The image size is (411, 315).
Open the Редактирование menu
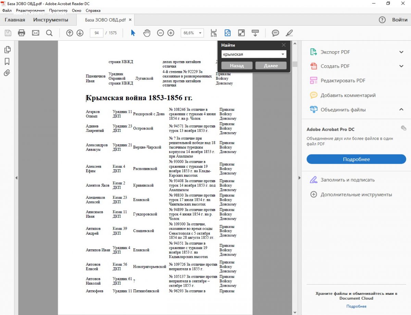point(30,11)
